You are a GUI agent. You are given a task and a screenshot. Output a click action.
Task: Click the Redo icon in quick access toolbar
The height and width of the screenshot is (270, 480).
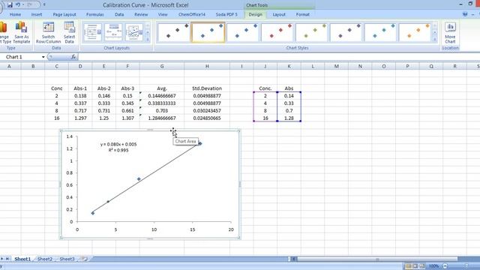[x=30, y=5]
